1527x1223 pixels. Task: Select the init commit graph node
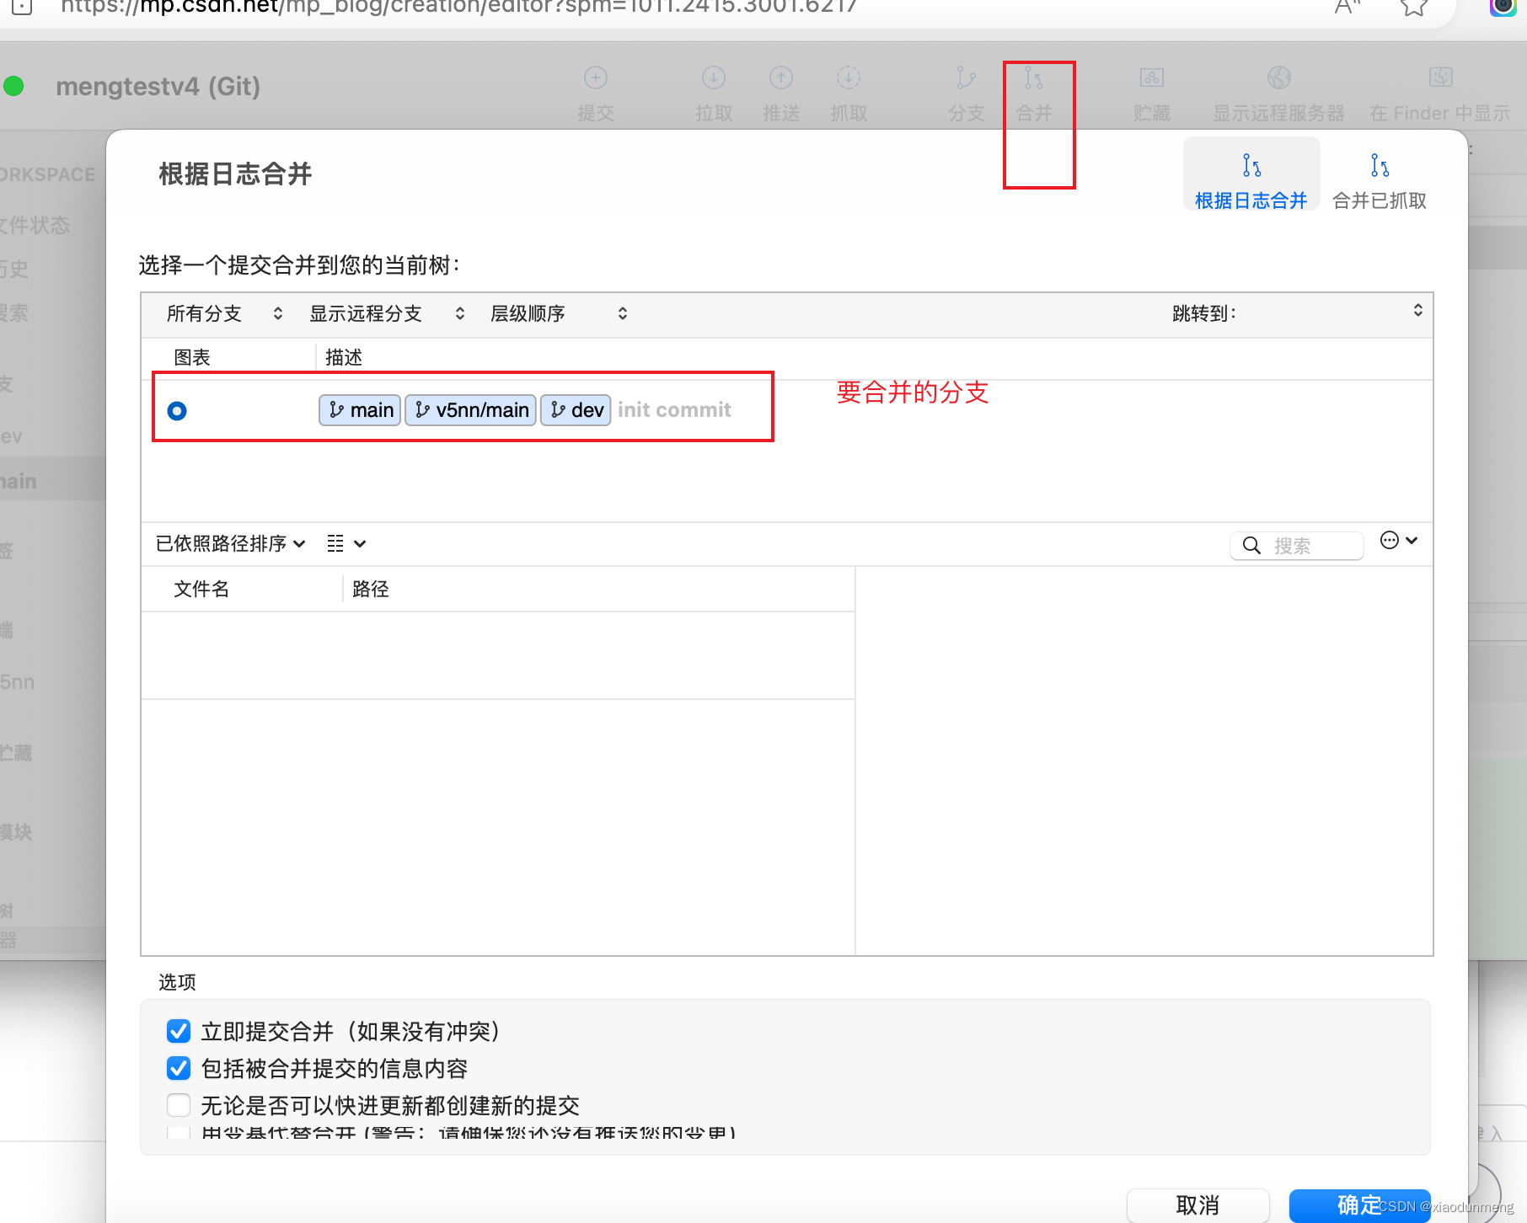(x=177, y=411)
